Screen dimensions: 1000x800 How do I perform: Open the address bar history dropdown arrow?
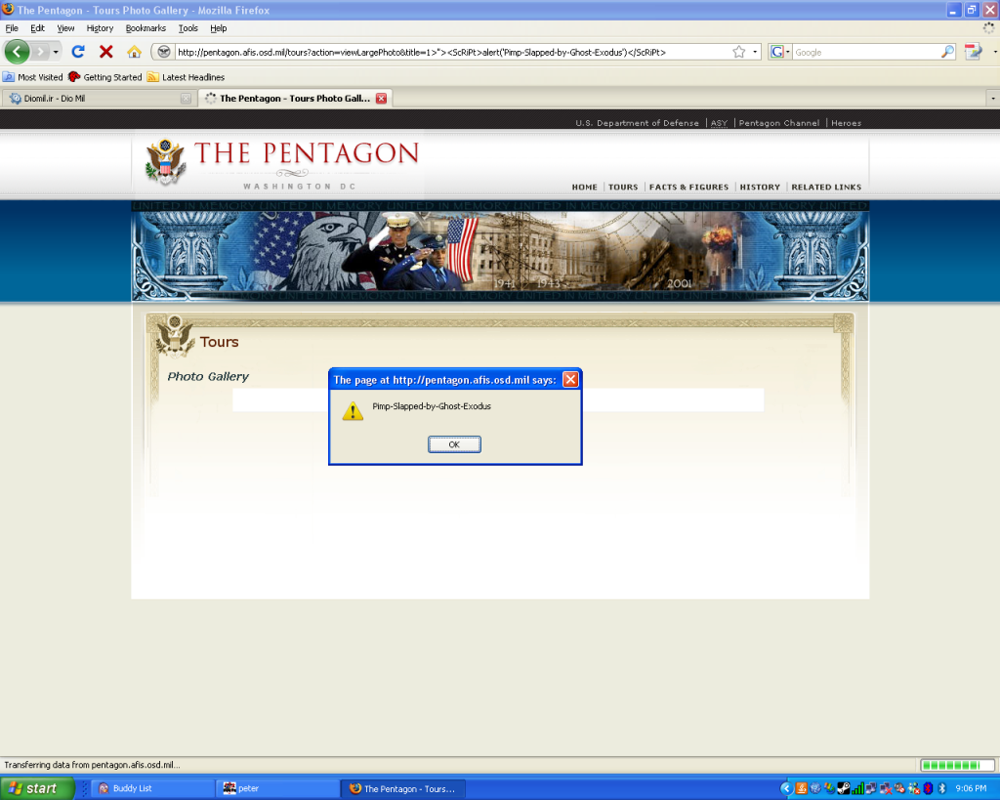(755, 52)
